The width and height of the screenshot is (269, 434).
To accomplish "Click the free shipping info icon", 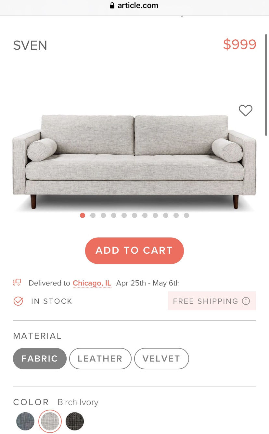I will [246, 301].
